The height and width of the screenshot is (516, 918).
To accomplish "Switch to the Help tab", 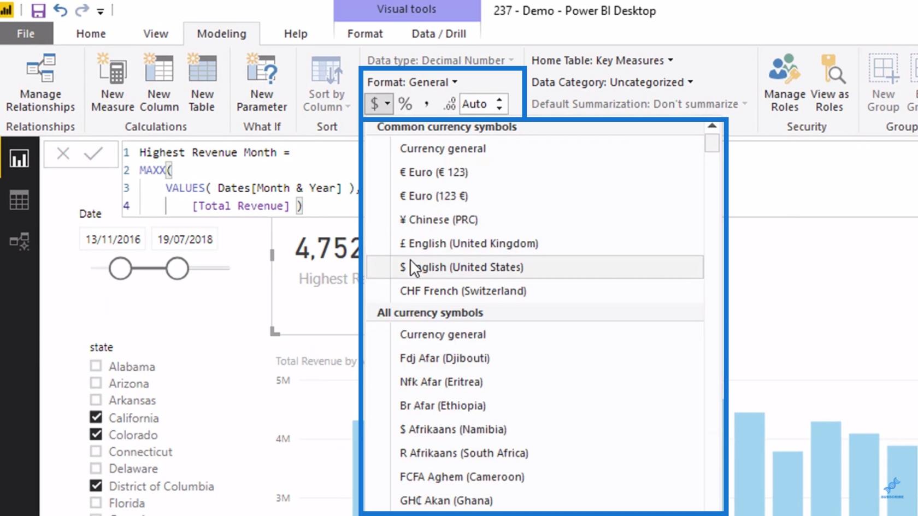I will click(296, 33).
